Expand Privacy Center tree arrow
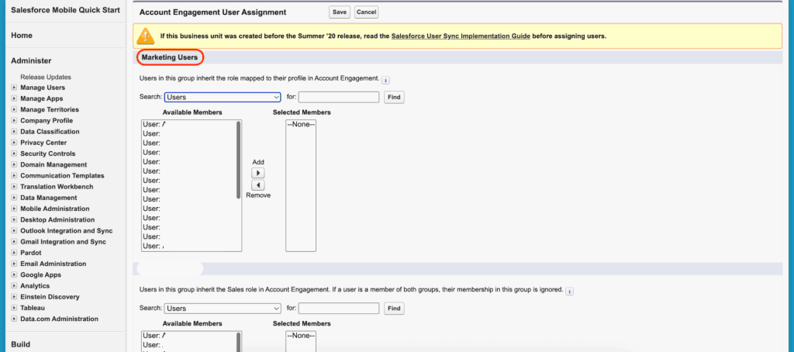This screenshot has height=352, width=794. pyautogui.click(x=14, y=143)
